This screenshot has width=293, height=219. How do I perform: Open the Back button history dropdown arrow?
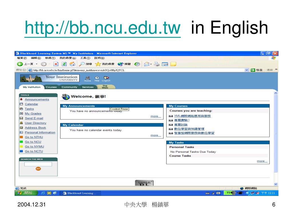pos(37,64)
